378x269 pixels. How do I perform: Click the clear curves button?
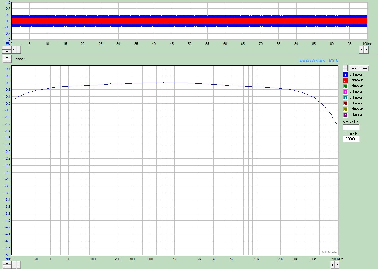[x=358, y=68]
